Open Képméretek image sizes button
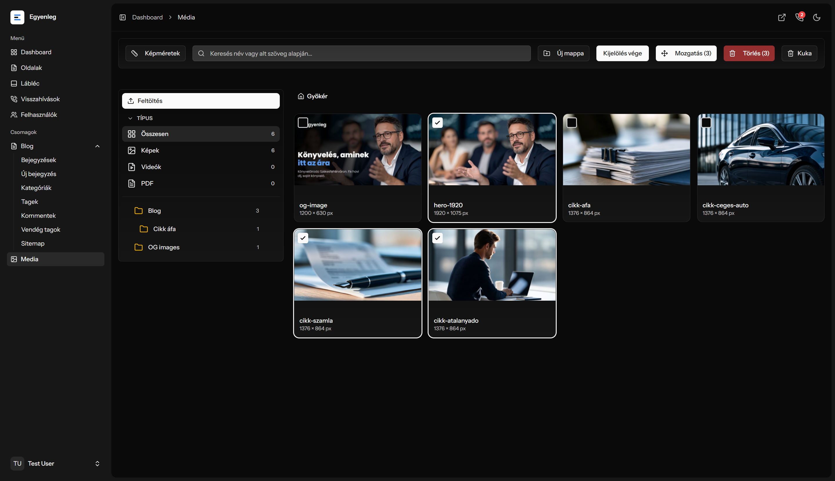835x481 pixels. tap(155, 53)
